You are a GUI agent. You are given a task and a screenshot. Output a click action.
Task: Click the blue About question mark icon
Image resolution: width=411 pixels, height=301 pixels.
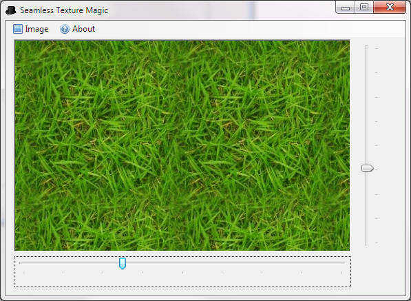click(65, 29)
